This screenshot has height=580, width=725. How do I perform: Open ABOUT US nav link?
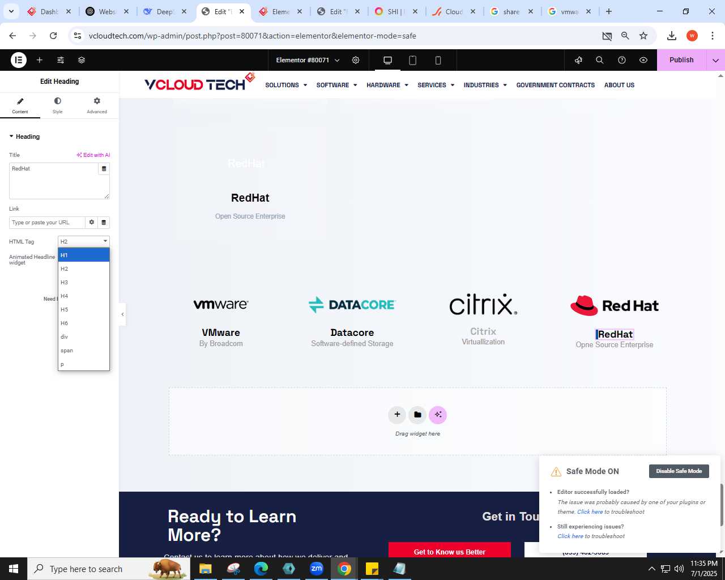(619, 85)
